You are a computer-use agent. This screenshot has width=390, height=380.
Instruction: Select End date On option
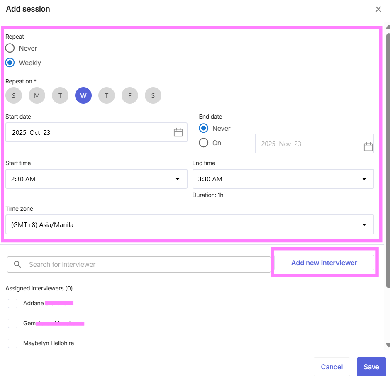[203, 143]
